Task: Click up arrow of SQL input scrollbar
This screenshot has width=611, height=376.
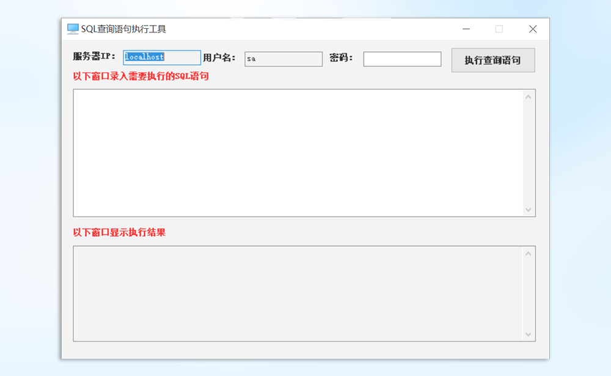Action: point(529,97)
